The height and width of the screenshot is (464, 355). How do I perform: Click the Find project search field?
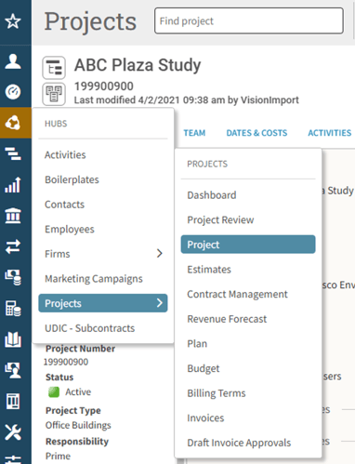point(249,20)
